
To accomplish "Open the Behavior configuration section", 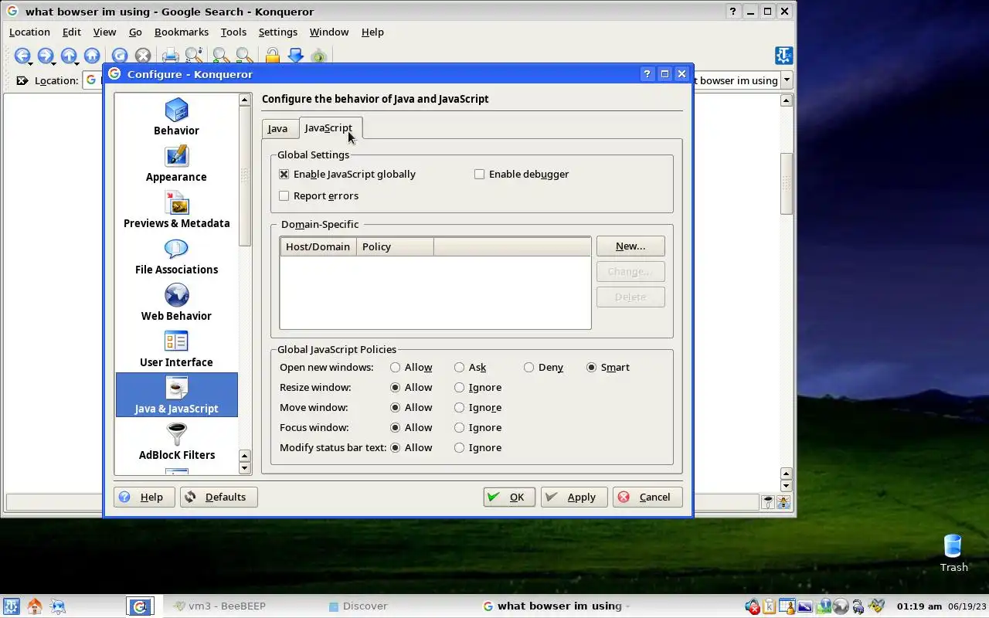I will click(176, 117).
